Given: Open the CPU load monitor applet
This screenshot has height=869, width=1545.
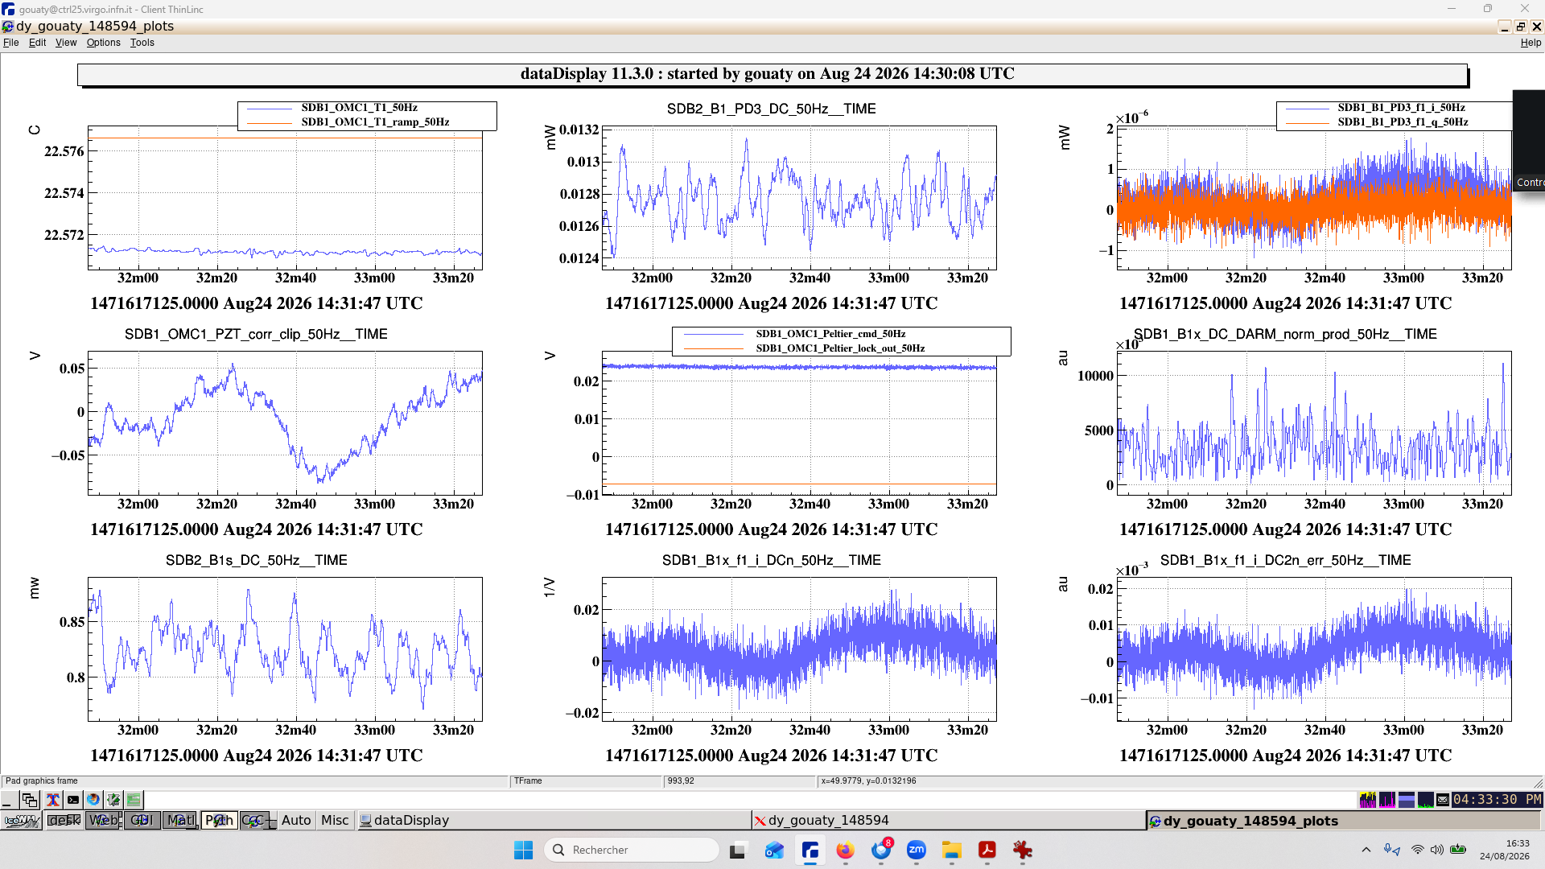Looking at the screenshot, I should click(1367, 800).
